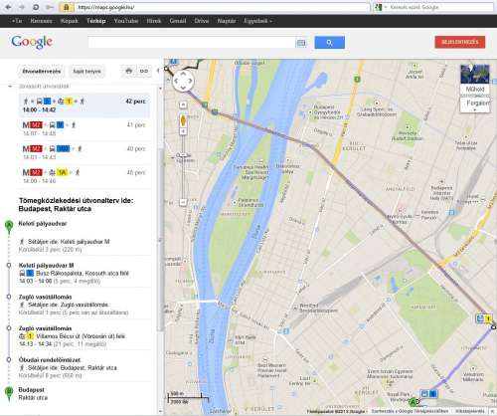Click the browser forward arrow
Image resolution: width=497 pixels, height=416 pixels.
22,7
